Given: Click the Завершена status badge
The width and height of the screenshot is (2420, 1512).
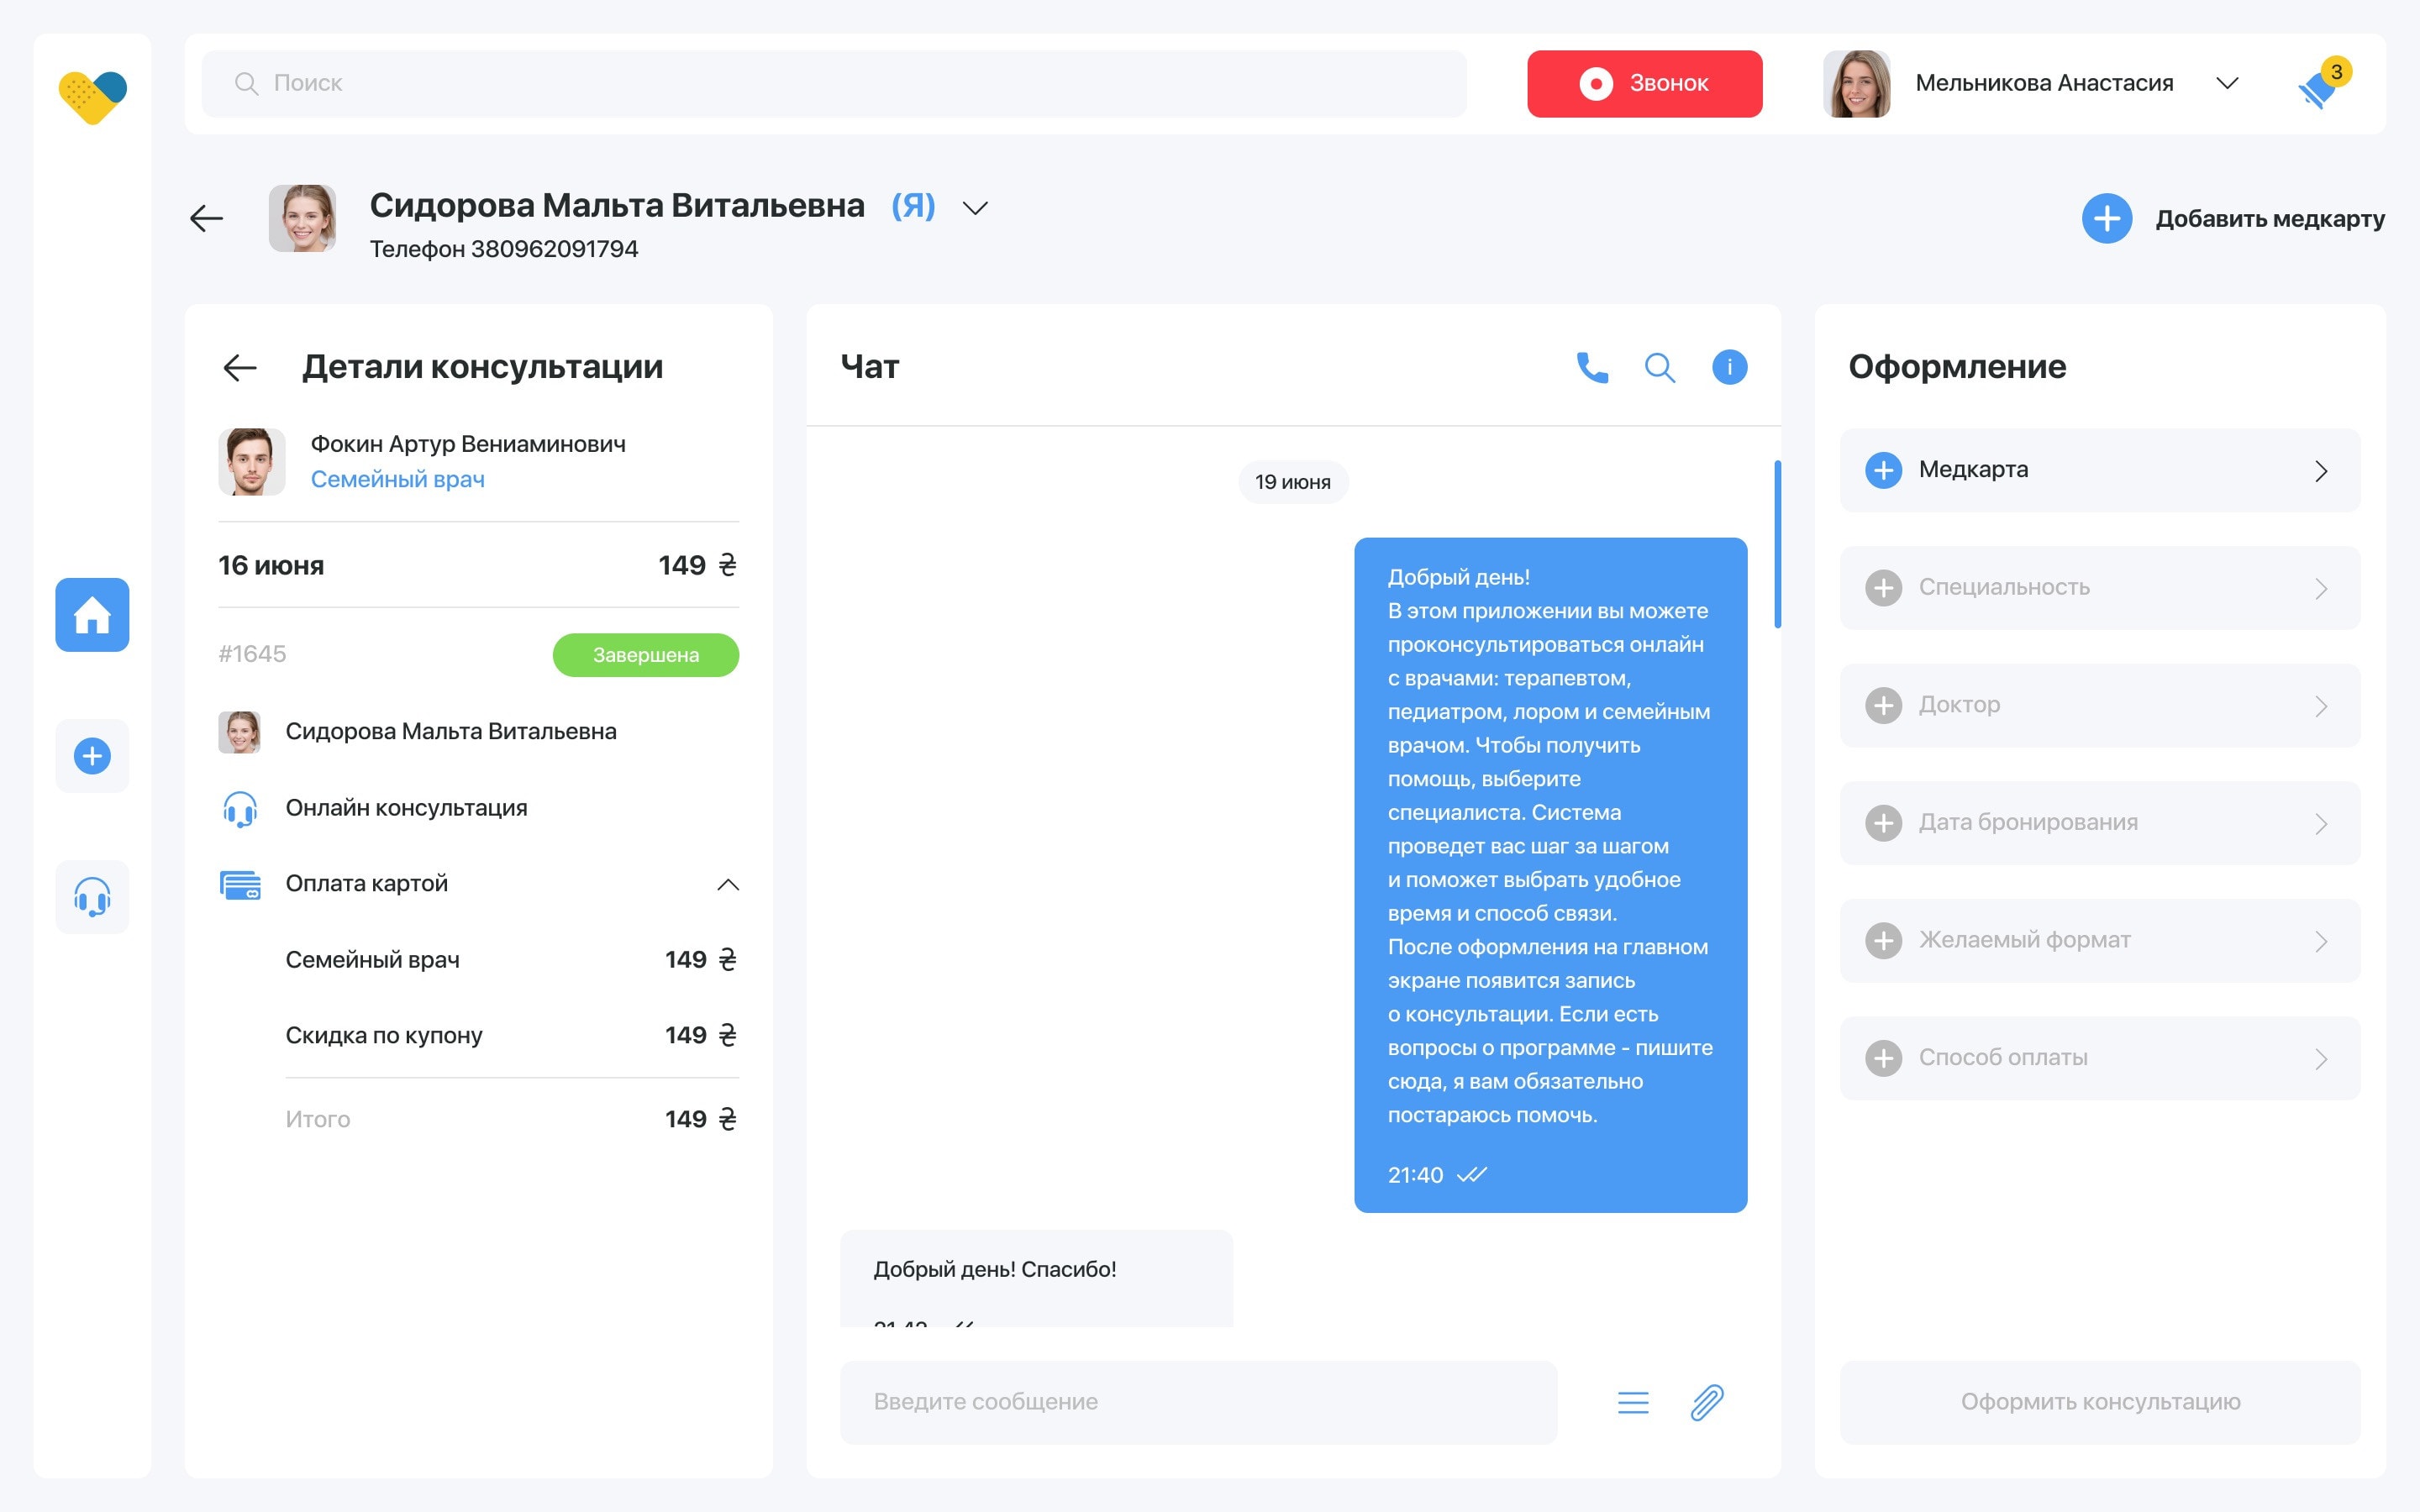Looking at the screenshot, I should [646, 655].
